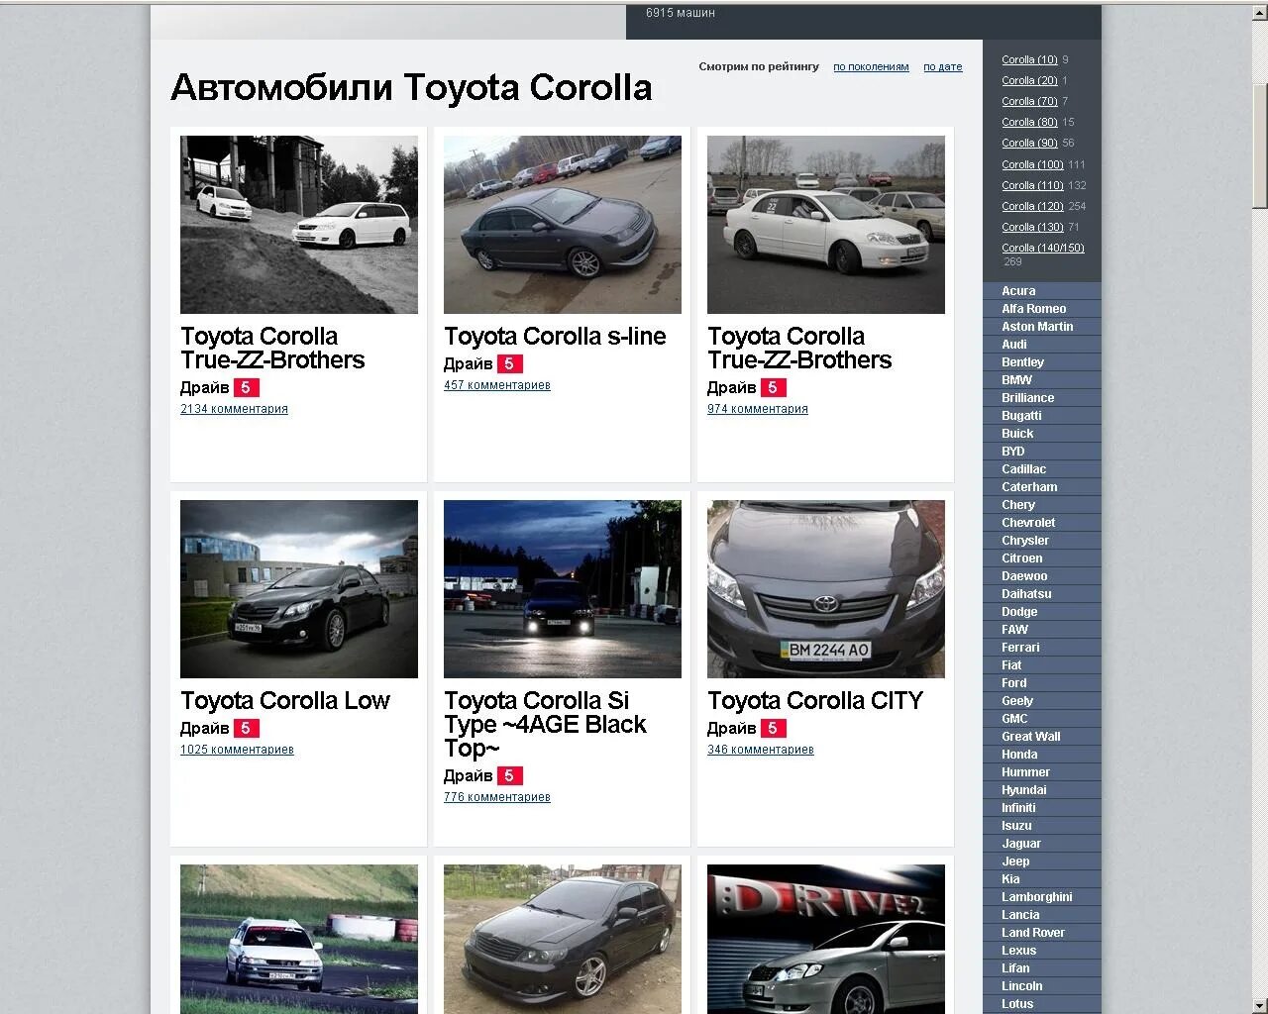Select Corolla (110) generation
Viewport: 1268px width, 1014px height.
click(1032, 186)
